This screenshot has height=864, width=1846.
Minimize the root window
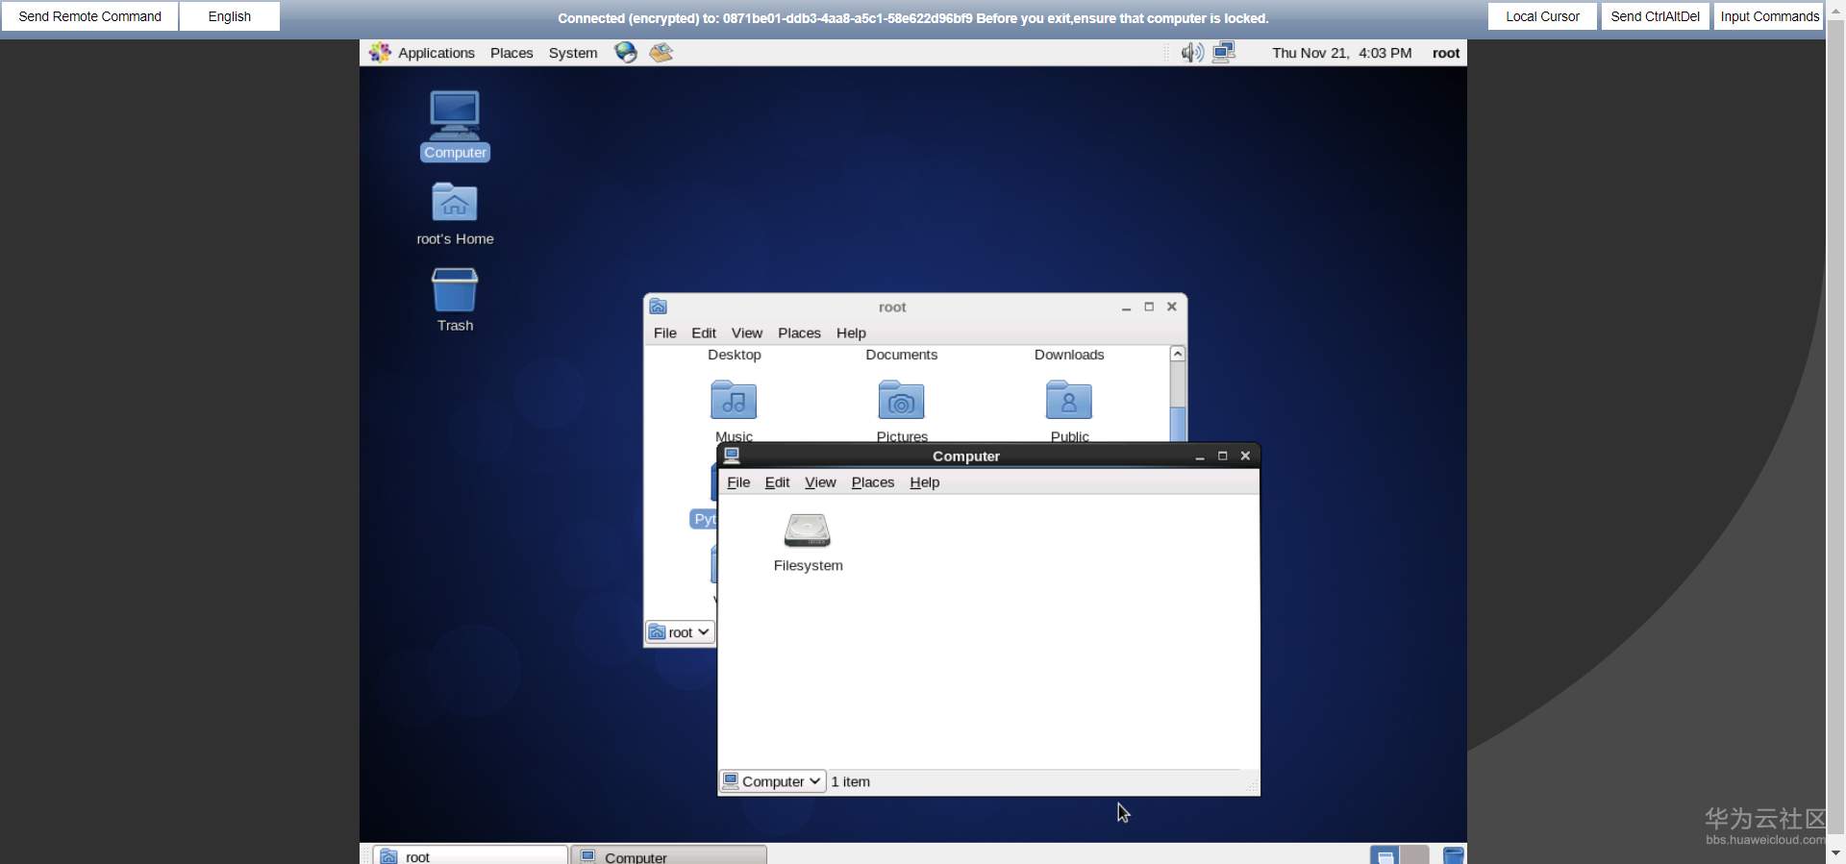point(1126,308)
